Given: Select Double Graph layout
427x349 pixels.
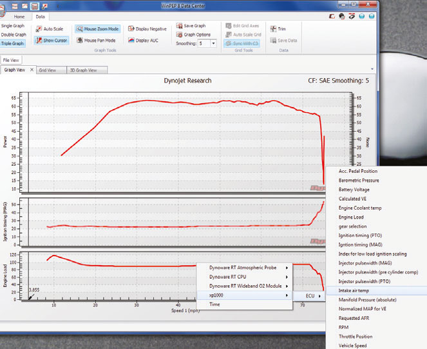Looking at the screenshot, I should pyautogui.click(x=14, y=35).
